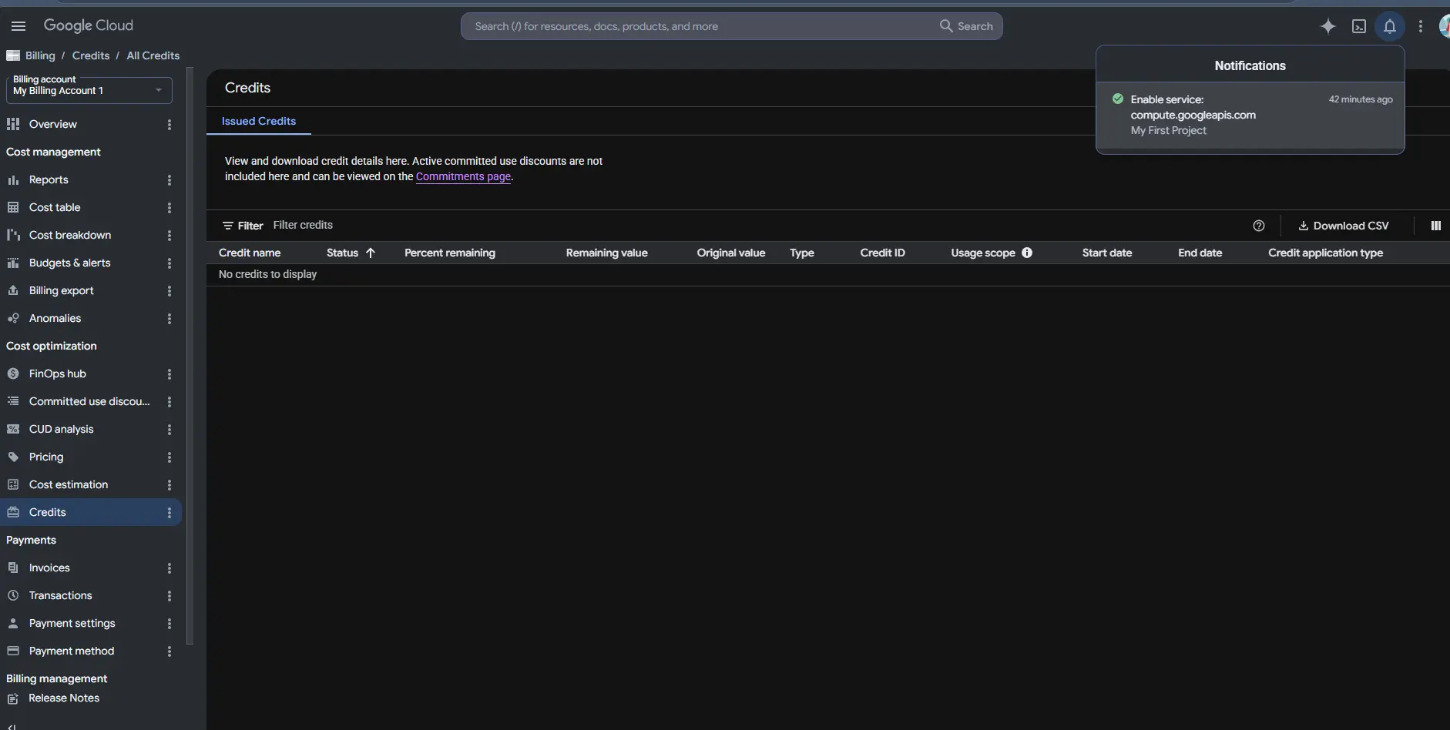Click the Committed use discounts sidebar icon
The height and width of the screenshot is (730, 1450).
13,401
